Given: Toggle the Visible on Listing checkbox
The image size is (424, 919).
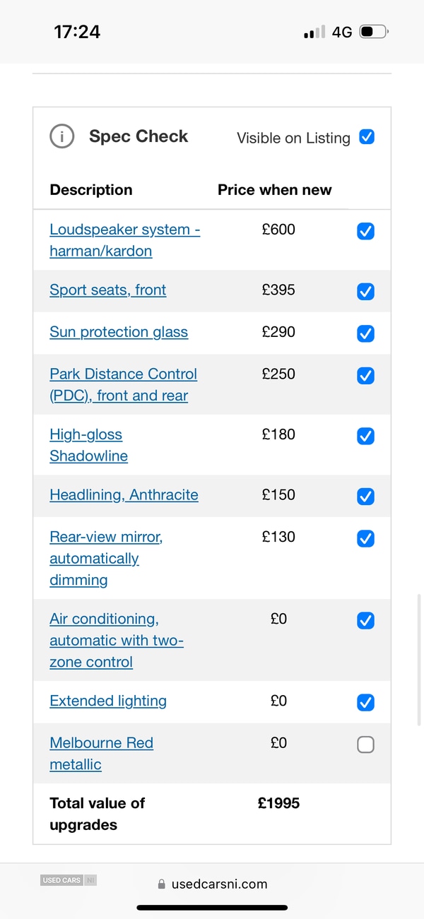Looking at the screenshot, I should [x=367, y=137].
